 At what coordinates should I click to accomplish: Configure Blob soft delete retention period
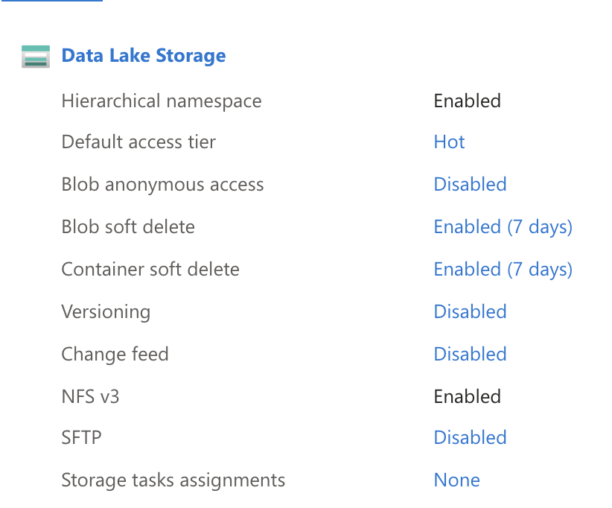point(503,226)
